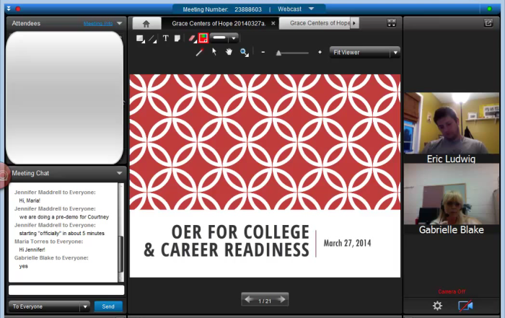This screenshot has height=318, width=505.
Task: Open video settings gear icon
Action: (437, 306)
